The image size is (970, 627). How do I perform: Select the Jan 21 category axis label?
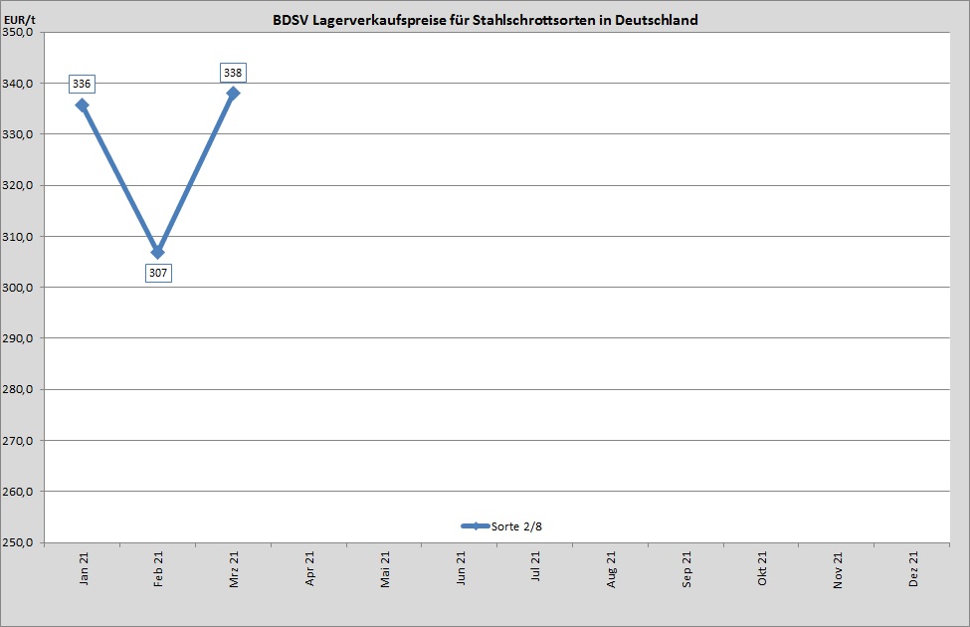coord(85,565)
